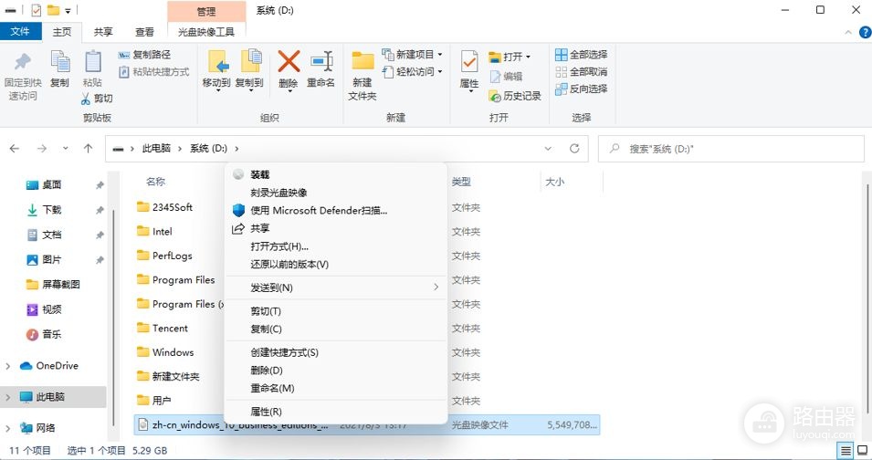
Task: Click Paste shortcut in ribbon
Action: (154, 72)
